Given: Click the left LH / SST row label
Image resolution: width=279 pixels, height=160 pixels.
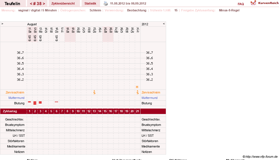Looking at the screenshot, I should (x=19, y=136).
